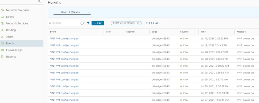The width and height of the screenshot is (259, 103).
Task: Click the Events page heading
Action: tap(54, 3)
